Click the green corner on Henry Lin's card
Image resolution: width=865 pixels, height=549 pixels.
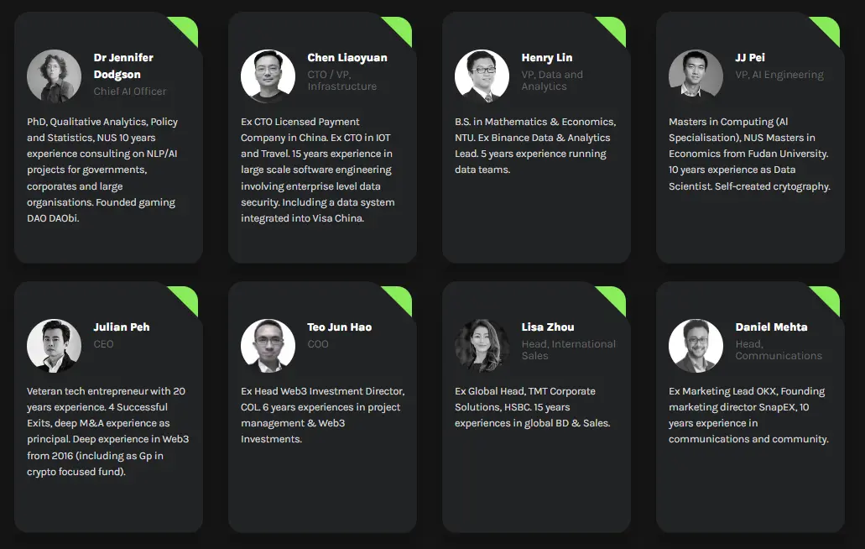click(615, 28)
